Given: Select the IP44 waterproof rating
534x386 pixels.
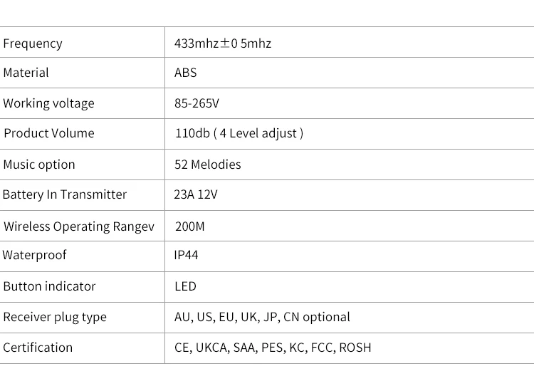Looking at the screenshot, I should (187, 255).
